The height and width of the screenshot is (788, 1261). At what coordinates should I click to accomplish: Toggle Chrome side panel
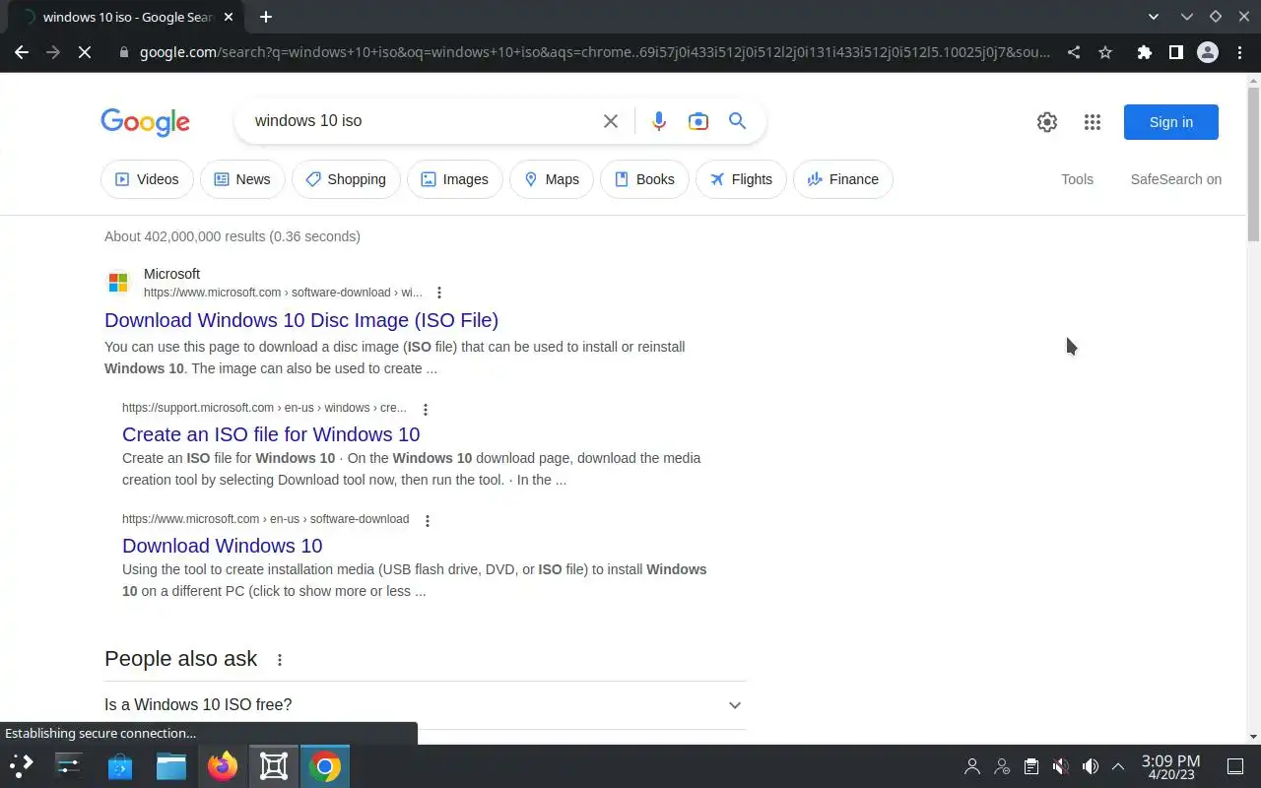[x=1175, y=52]
